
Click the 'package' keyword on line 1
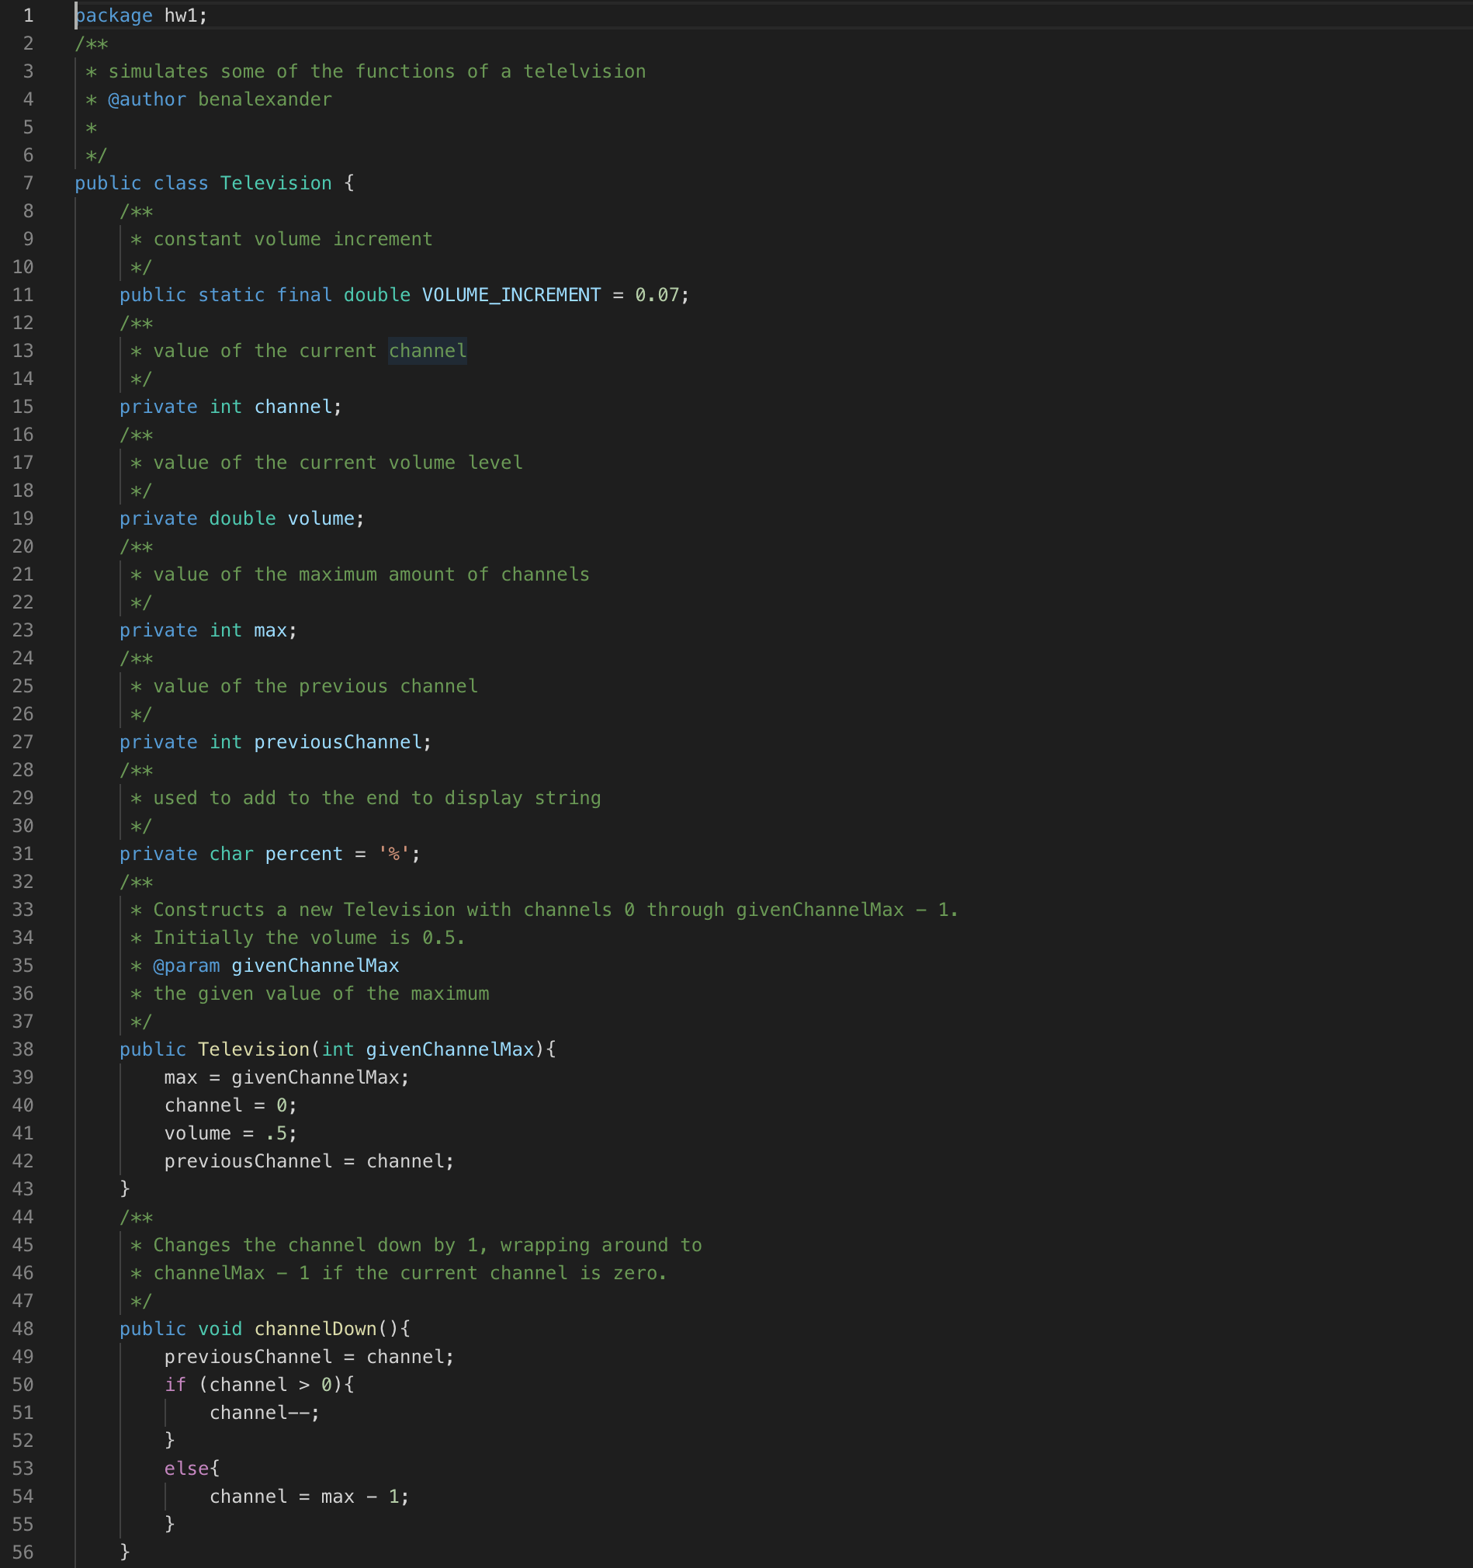113,16
